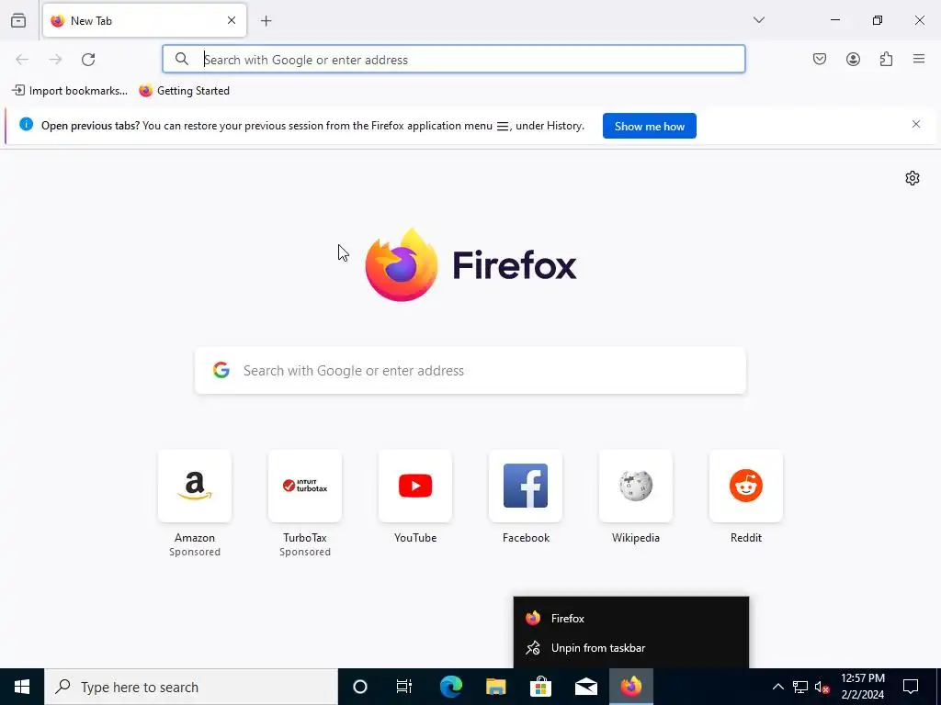Choose Unpin from taskbar
The image size is (941, 705).
click(631, 648)
